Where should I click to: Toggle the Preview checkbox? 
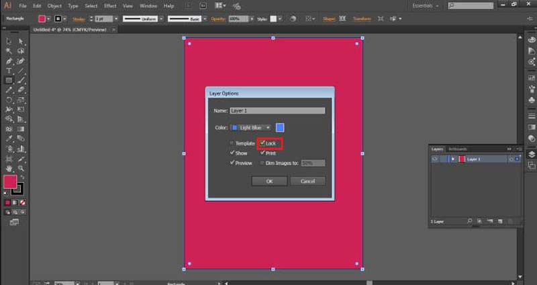pos(232,163)
